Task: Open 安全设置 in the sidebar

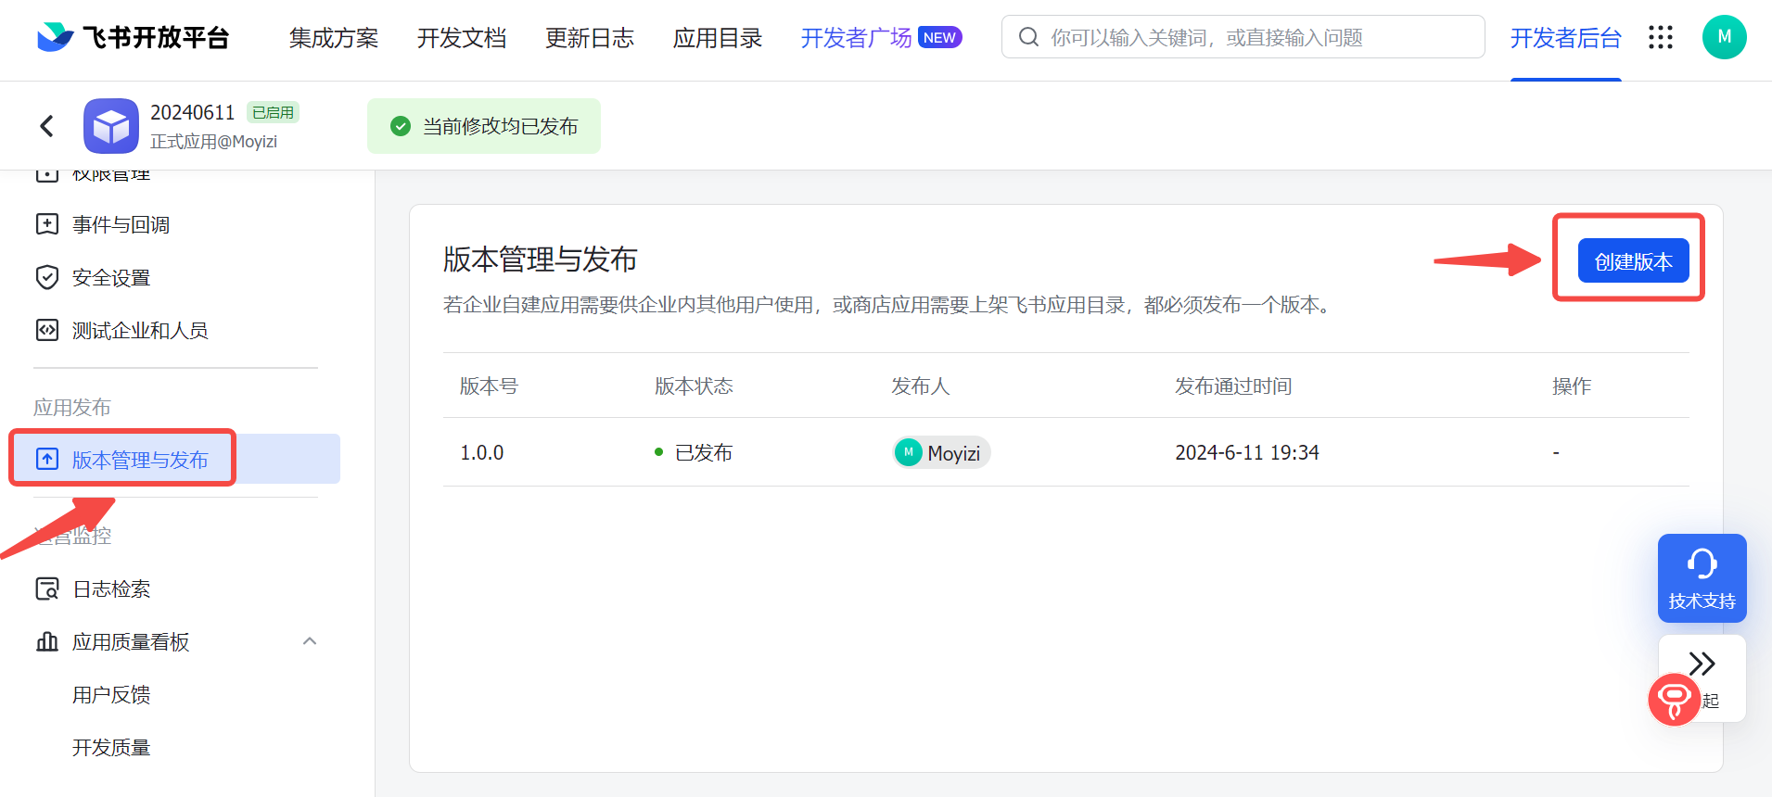Action: pyautogui.click(x=111, y=278)
